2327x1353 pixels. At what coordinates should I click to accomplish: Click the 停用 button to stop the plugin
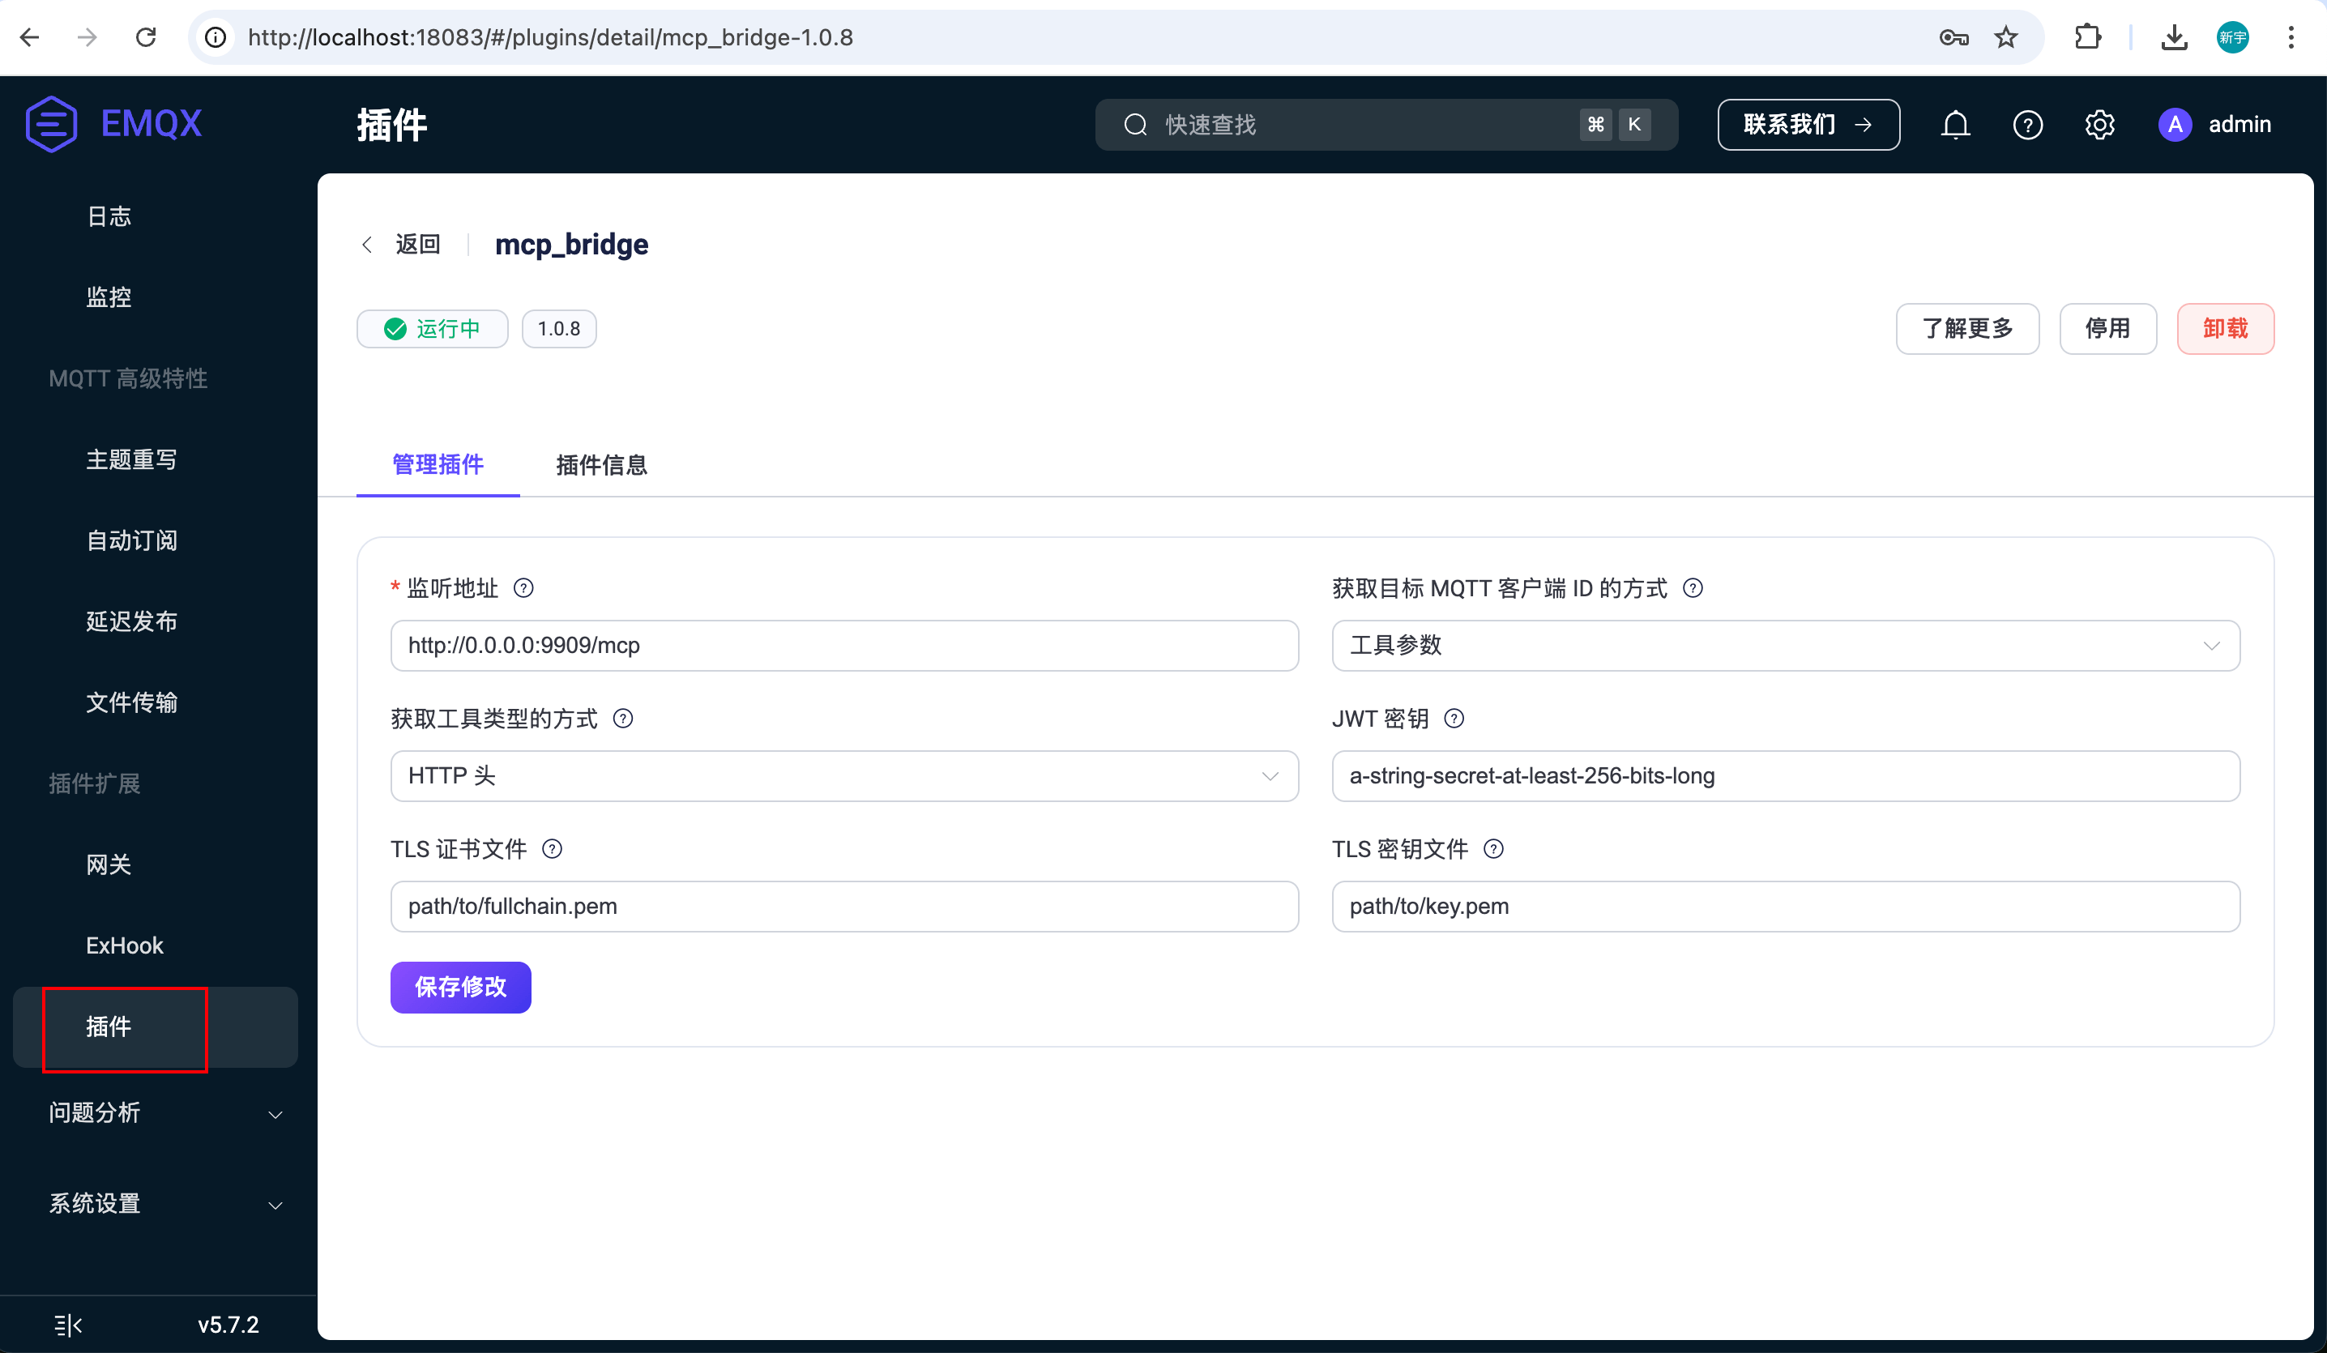point(2108,328)
